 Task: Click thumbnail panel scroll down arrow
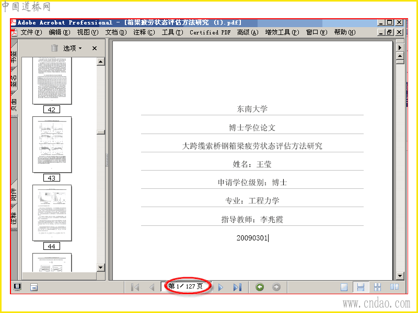pyautogui.click(x=100, y=268)
